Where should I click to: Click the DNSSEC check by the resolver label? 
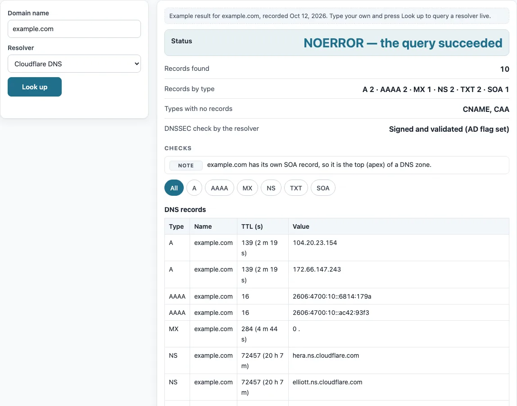tap(212, 129)
